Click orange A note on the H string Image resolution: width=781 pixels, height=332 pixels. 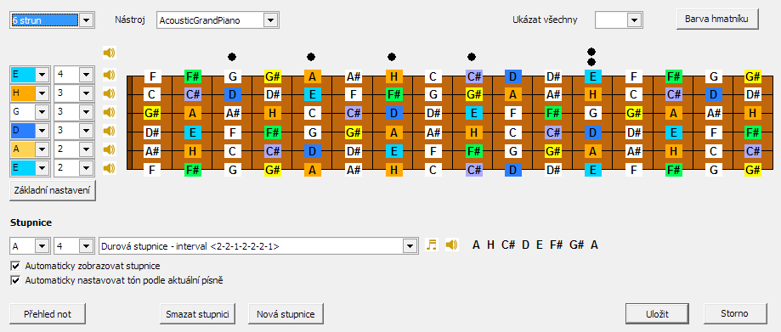pos(513,94)
